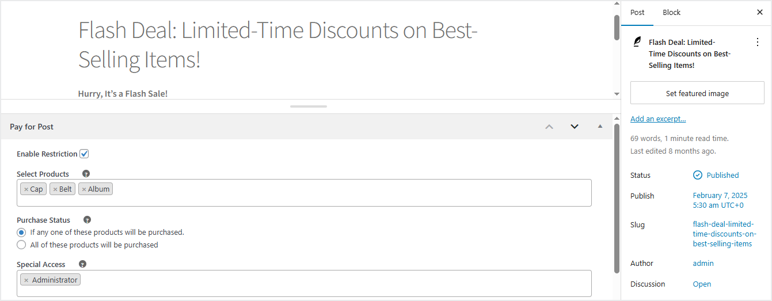
Task: Click help icon beside Purchase Status
Action: pos(87,220)
